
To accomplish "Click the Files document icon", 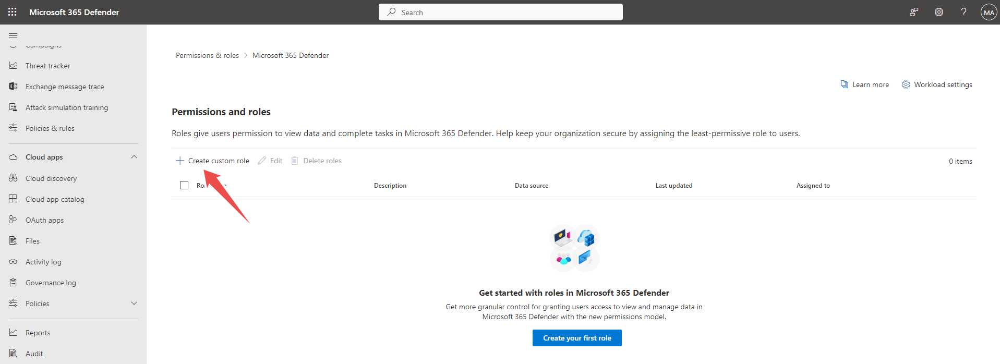I will pyautogui.click(x=13, y=240).
